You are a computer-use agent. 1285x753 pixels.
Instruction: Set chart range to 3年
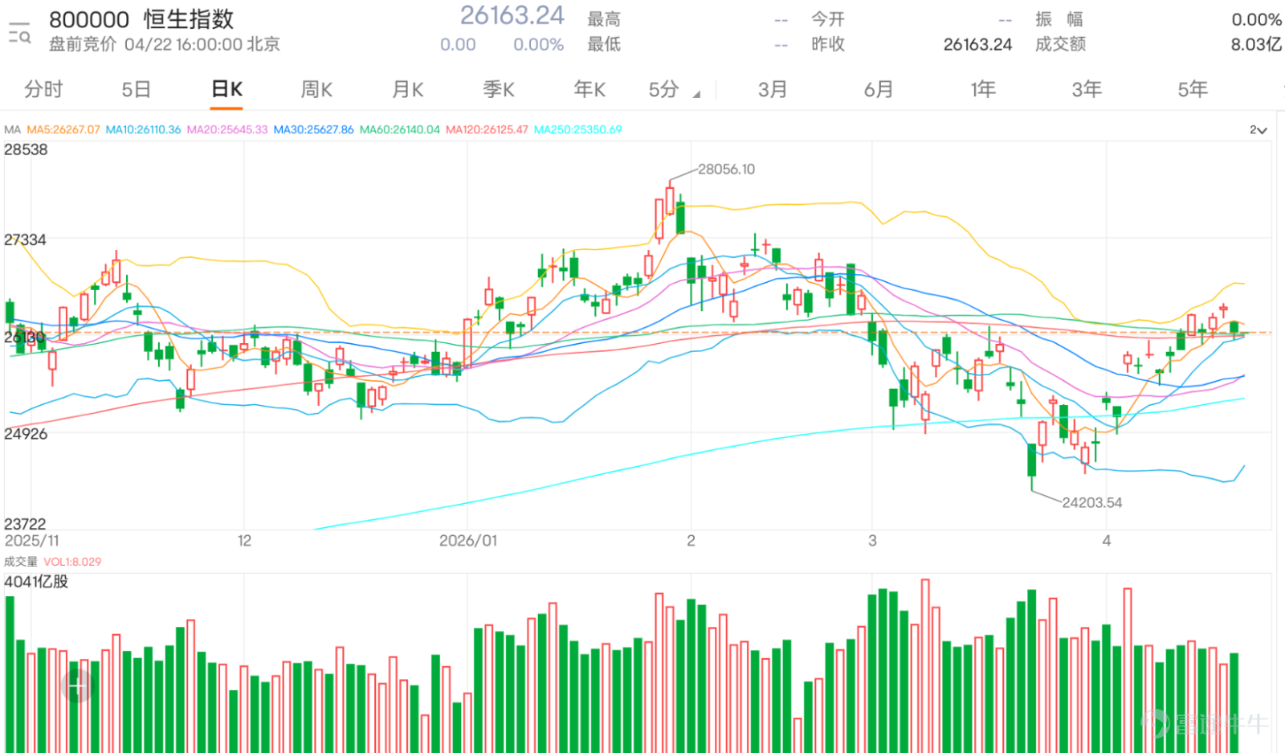pos(1087,89)
